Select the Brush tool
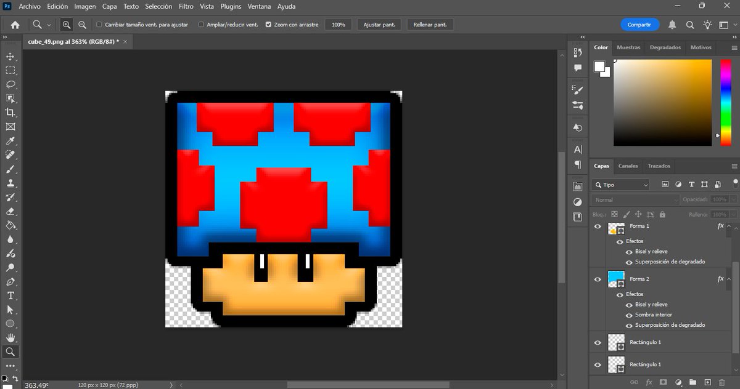The width and height of the screenshot is (740, 389). (x=10, y=169)
